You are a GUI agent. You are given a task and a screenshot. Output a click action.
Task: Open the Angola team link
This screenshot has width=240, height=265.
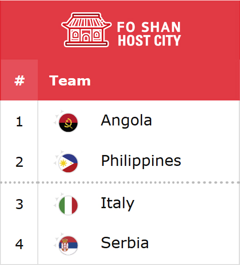click(126, 120)
